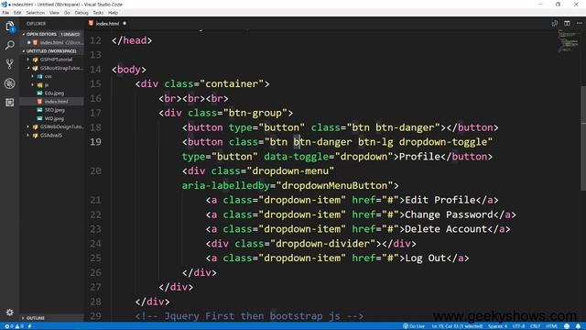Collapse the Untitled (Workspace) section

pyautogui.click(x=24, y=51)
